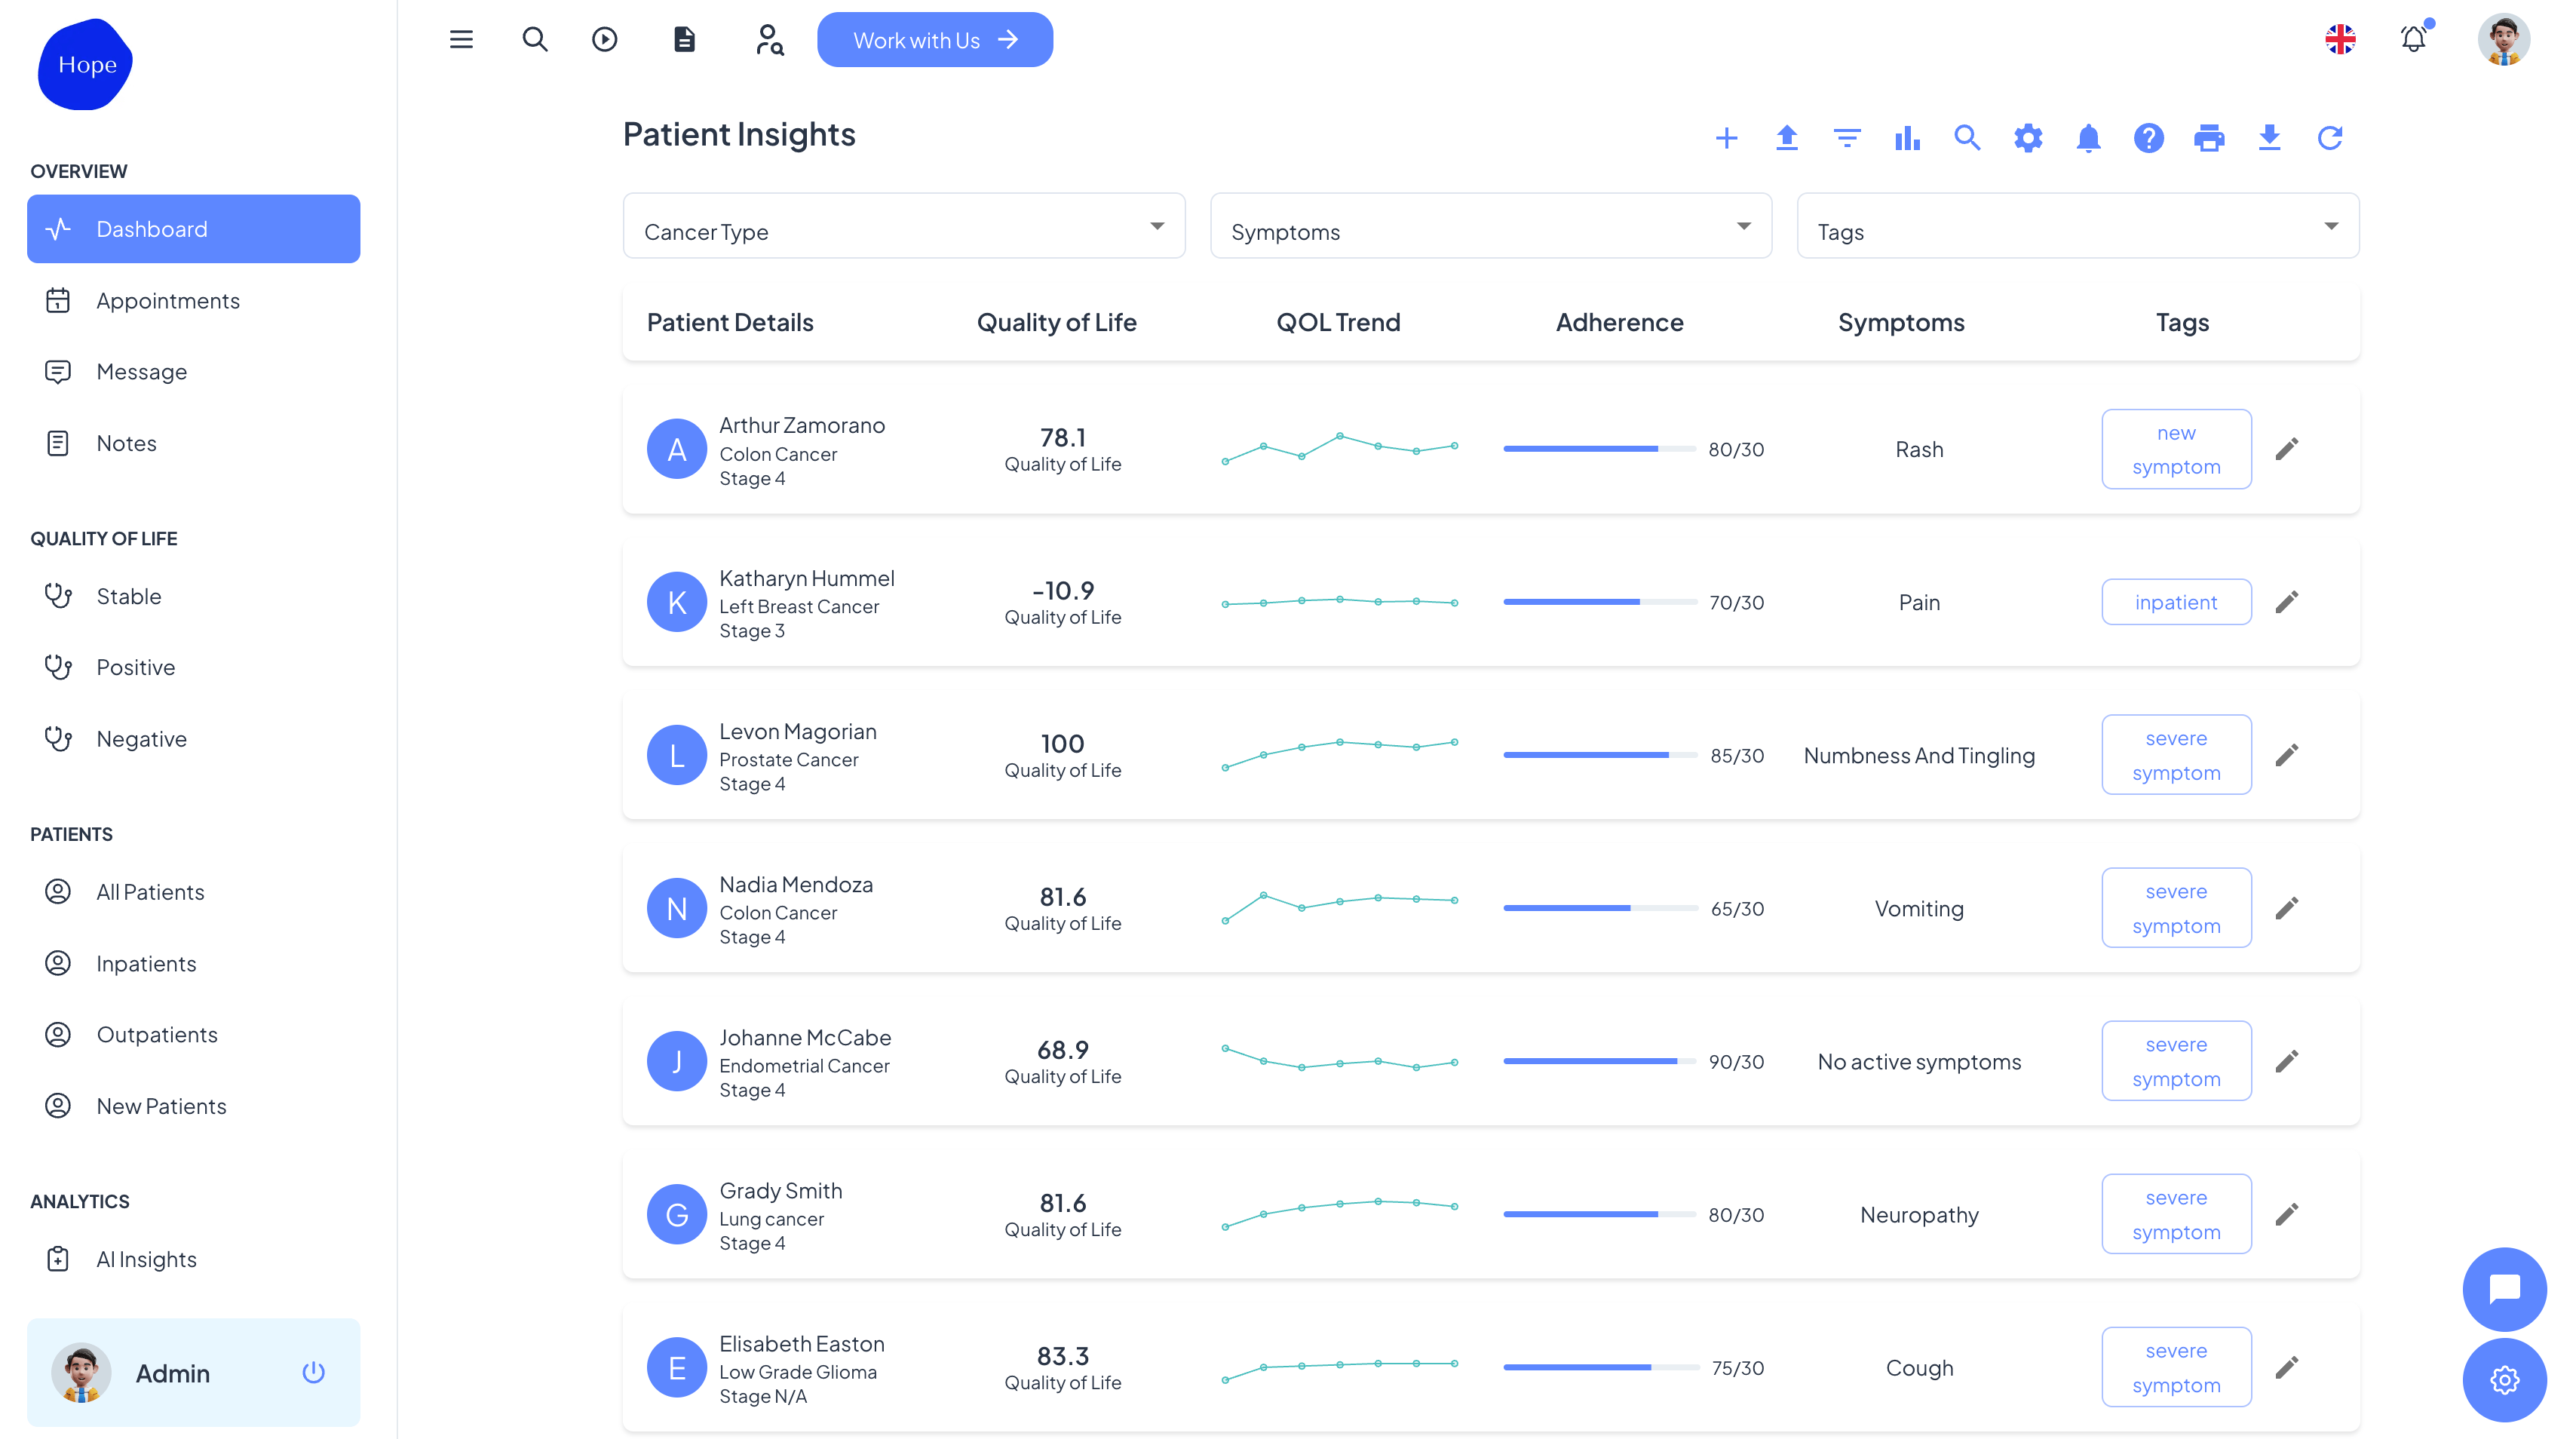Change language via UK flag icon
2576x1439 pixels.
[x=2340, y=39]
